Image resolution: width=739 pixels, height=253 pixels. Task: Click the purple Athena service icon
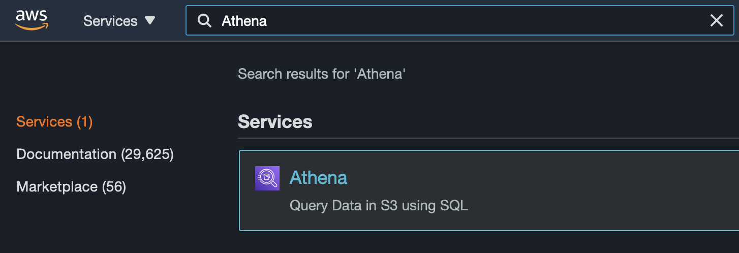point(267,178)
